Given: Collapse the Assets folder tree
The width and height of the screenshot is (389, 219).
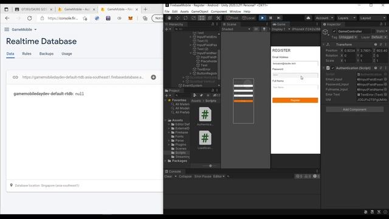Looking at the screenshot, I should coord(166,120).
